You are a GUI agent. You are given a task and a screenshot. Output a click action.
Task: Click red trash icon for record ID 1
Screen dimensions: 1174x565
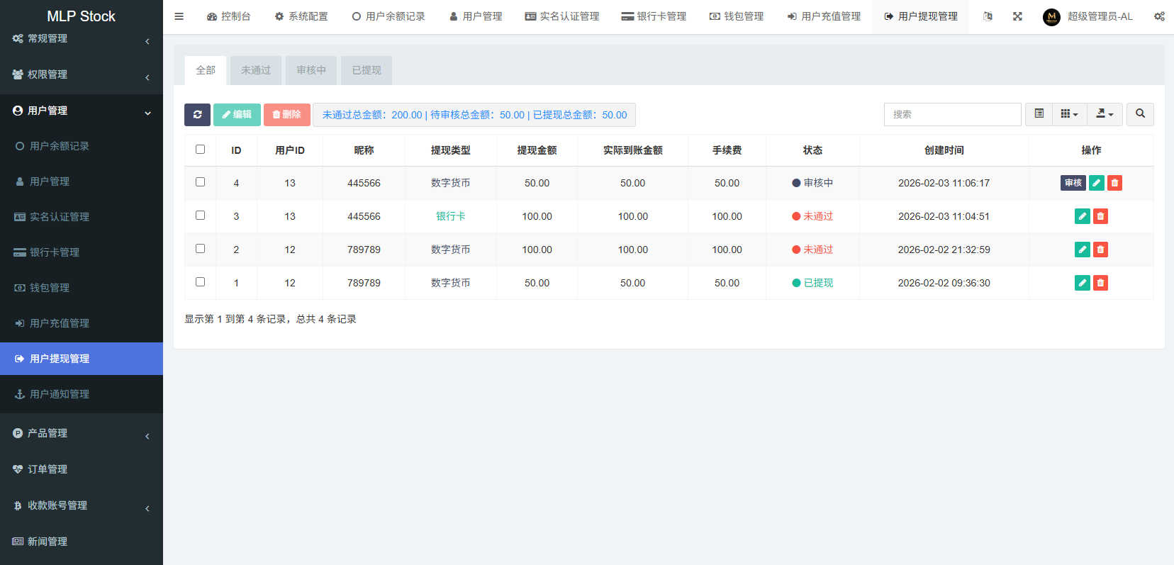(1100, 283)
